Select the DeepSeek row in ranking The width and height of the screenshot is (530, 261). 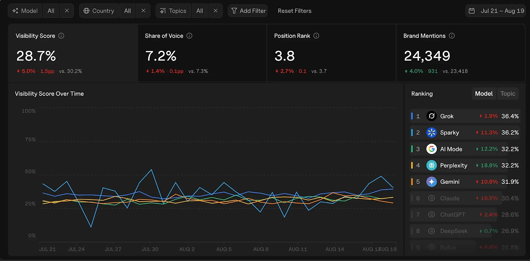point(465,231)
